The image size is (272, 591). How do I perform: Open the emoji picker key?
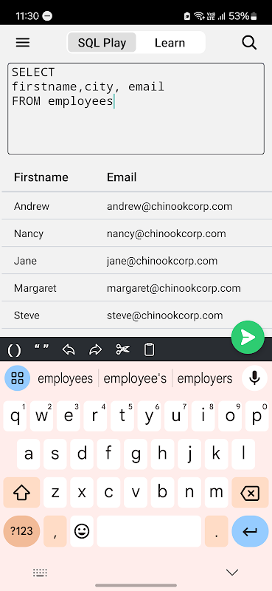point(82,531)
